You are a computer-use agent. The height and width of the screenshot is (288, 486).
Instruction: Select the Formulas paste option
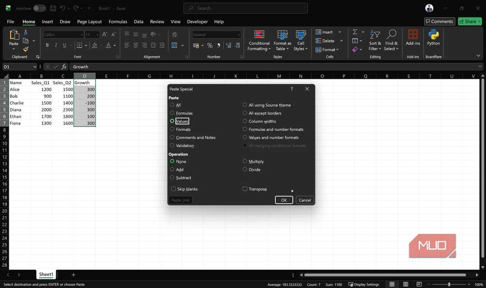172,113
